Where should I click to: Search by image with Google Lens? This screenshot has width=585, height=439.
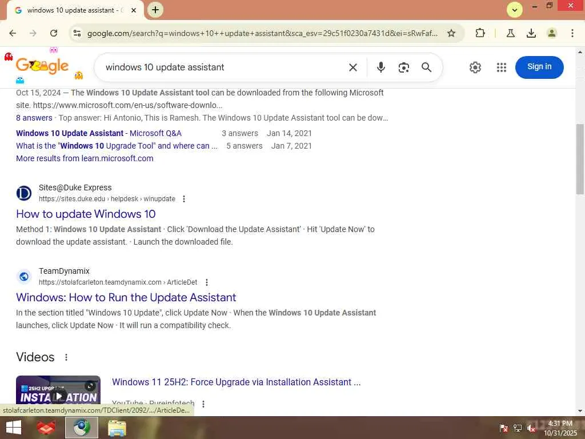pos(404,67)
